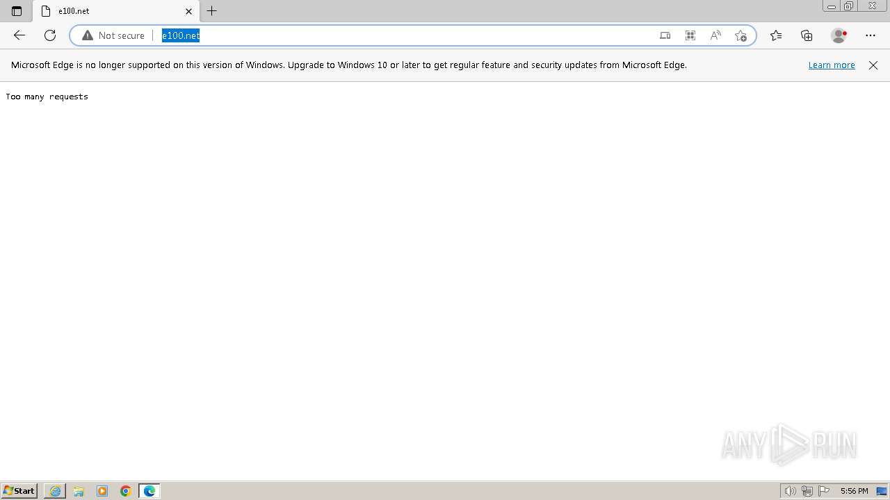
Task: Toggle Read aloud in address bar
Action: point(715,35)
